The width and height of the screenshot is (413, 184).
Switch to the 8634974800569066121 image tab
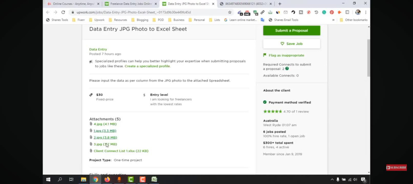(246, 4)
